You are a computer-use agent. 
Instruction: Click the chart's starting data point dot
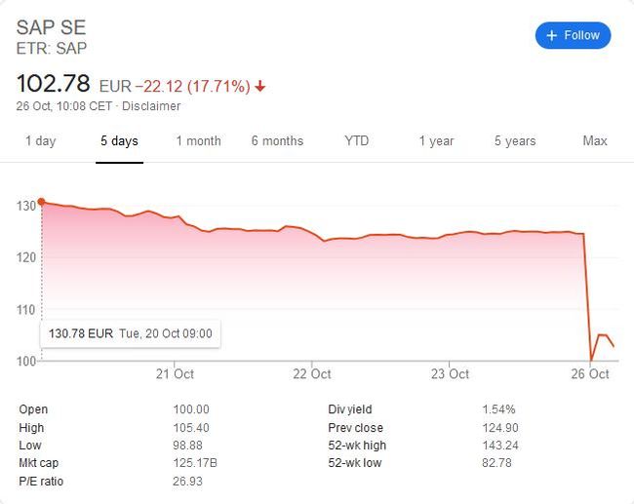click(x=41, y=201)
